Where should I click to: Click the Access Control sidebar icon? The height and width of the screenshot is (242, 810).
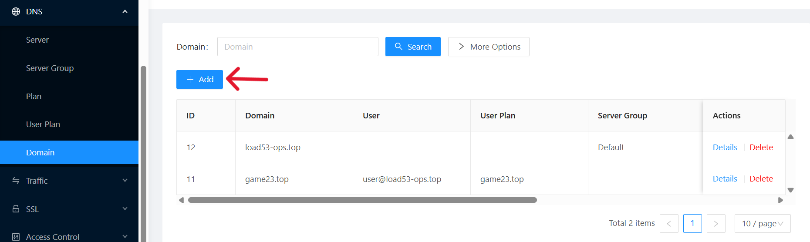(16, 237)
